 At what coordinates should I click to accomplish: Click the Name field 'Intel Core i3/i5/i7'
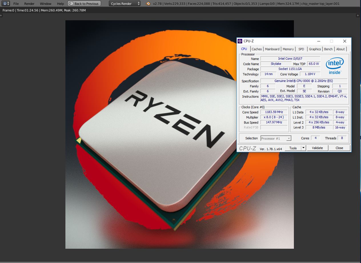[x=290, y=59]
